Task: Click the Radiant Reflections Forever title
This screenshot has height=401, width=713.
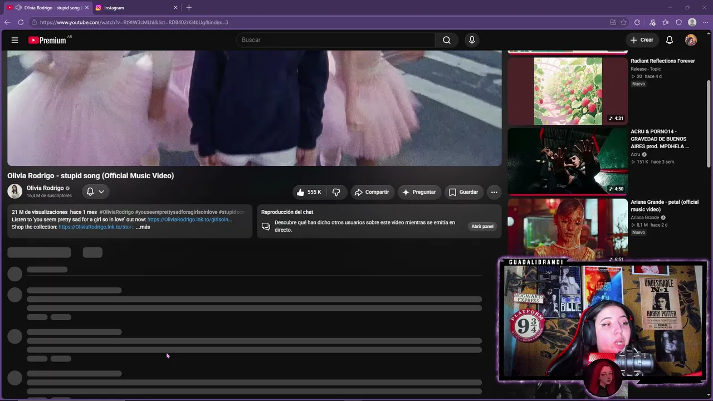Action: pyautogui.click(x=663, y=61)
